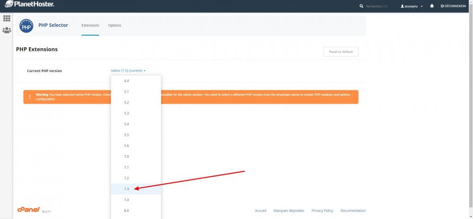Open the users group icon in sidebar
The width and height of the screenshot is (473, 219).
point(7,30)
